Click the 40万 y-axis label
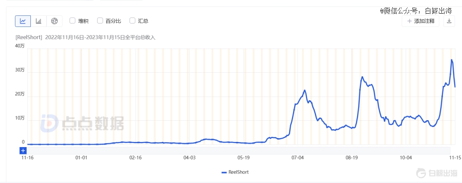Viewport: 462px width, 183px height. (x=20, y=46)
